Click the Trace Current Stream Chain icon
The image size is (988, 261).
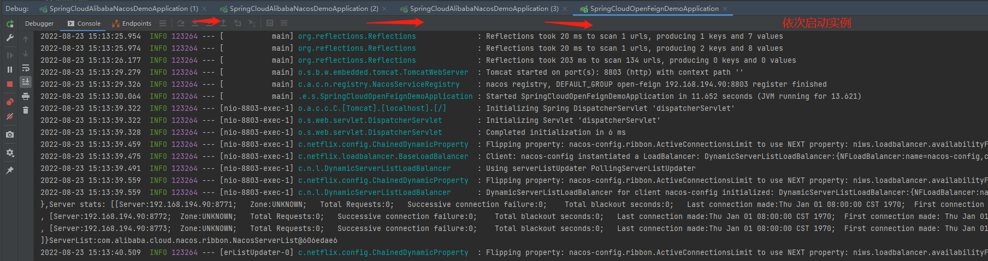click(x=284, y=23)
